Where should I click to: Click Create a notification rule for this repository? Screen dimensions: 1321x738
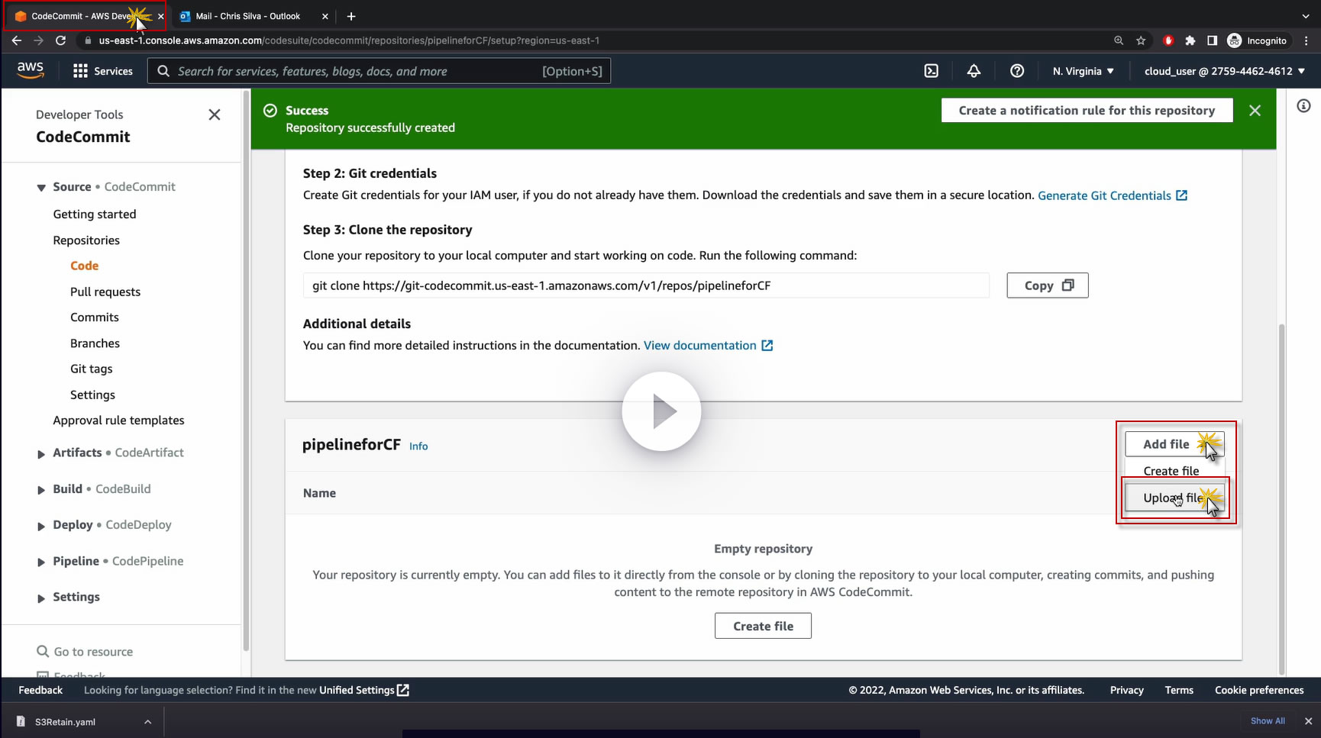coord(1087,111)
